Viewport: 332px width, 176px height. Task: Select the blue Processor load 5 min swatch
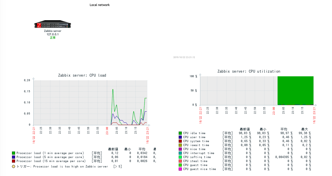(13, 157)
